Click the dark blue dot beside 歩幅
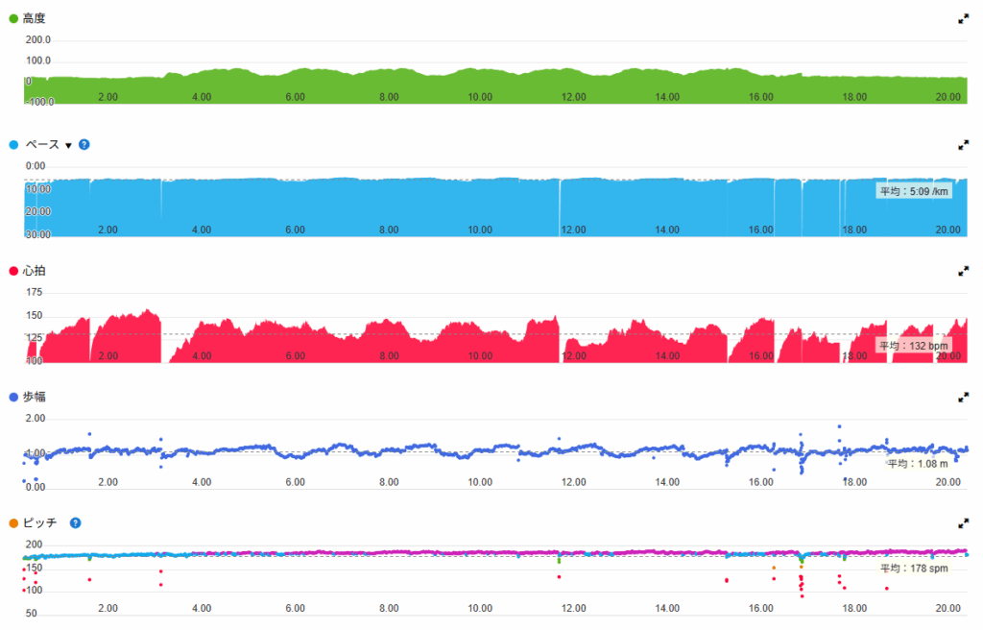This screenshot has height=630, width=983. point(13,397)
